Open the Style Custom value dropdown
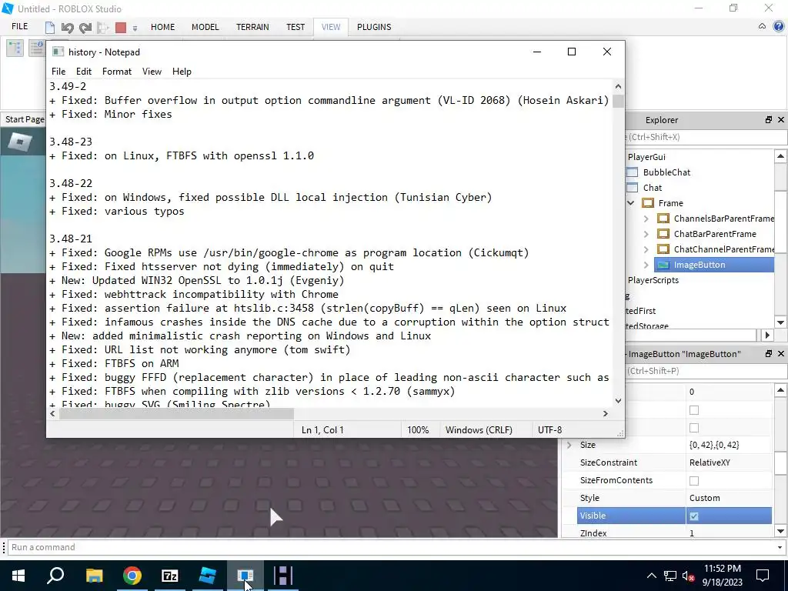 click(729, 498)
